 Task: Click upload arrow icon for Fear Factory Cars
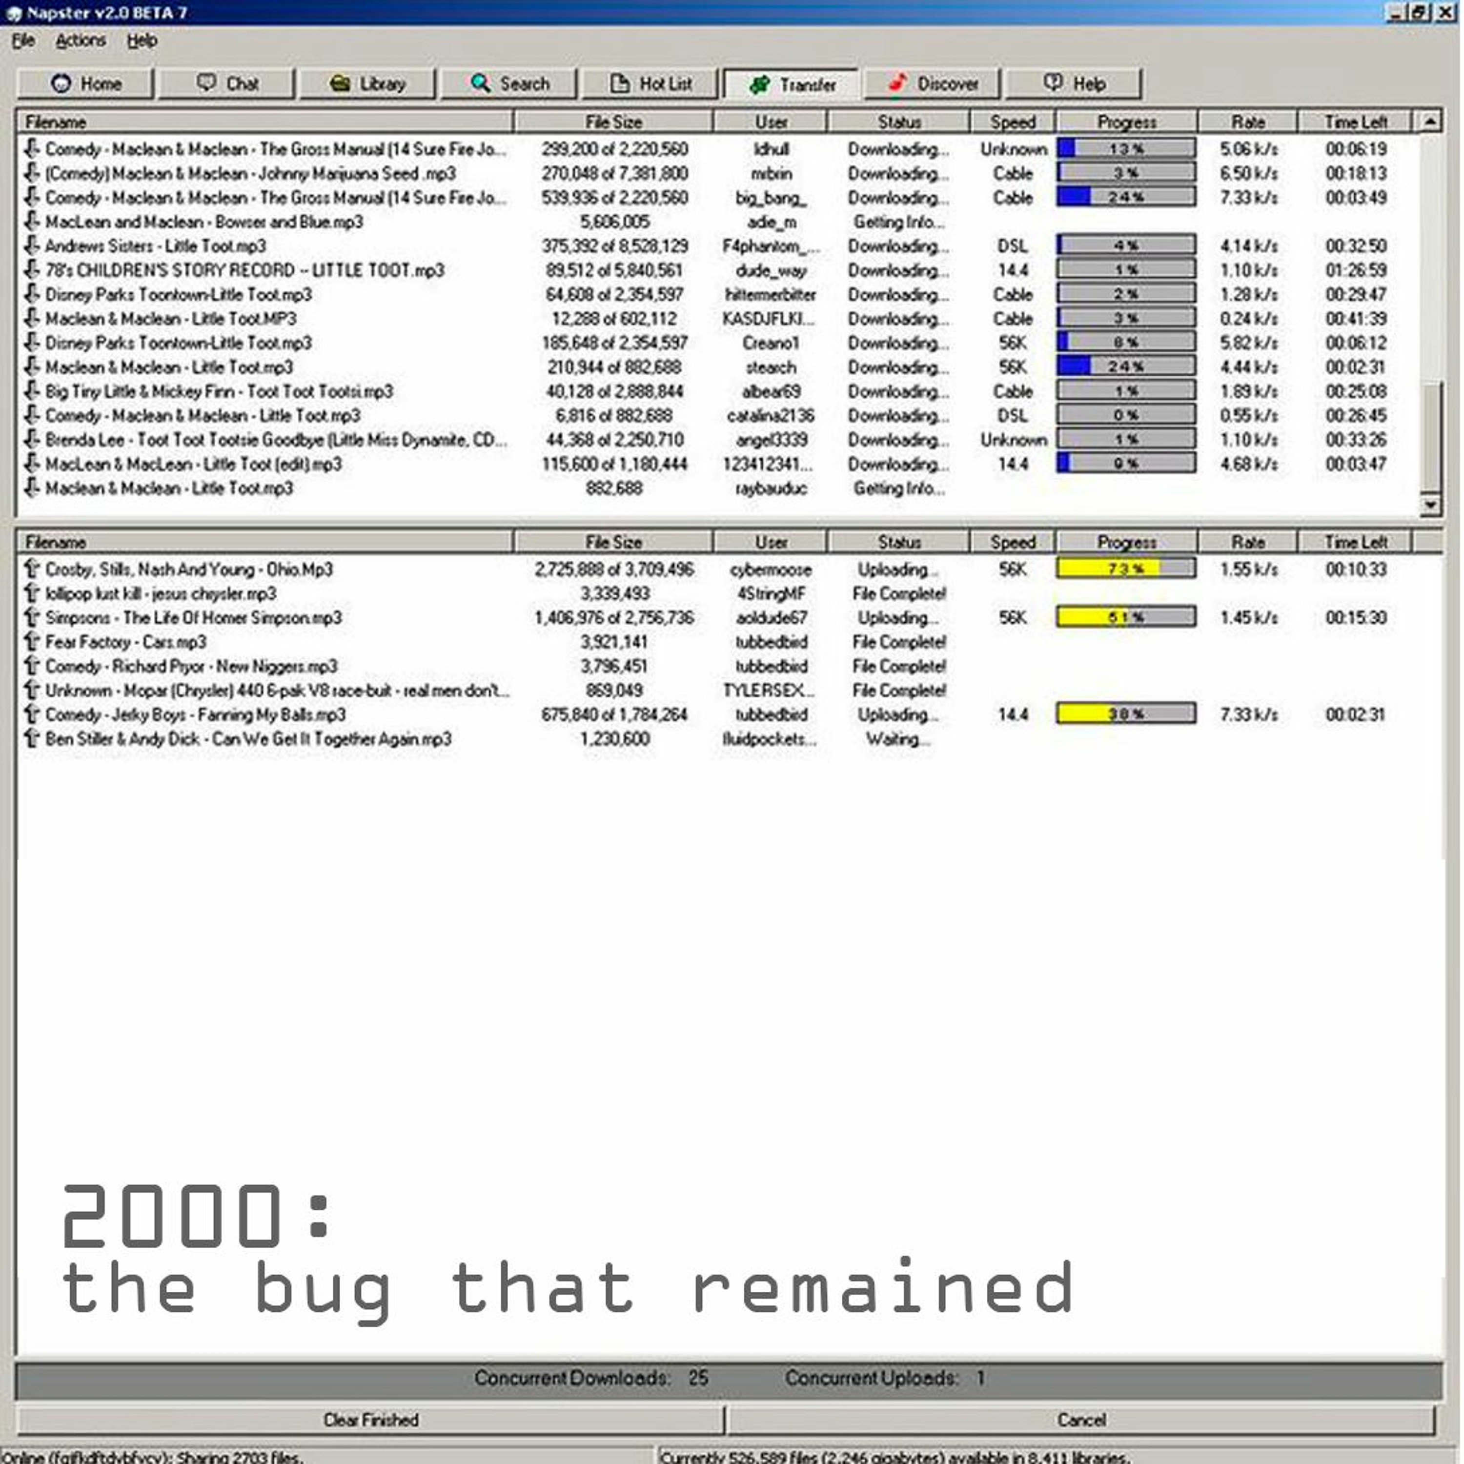point(32,642)
